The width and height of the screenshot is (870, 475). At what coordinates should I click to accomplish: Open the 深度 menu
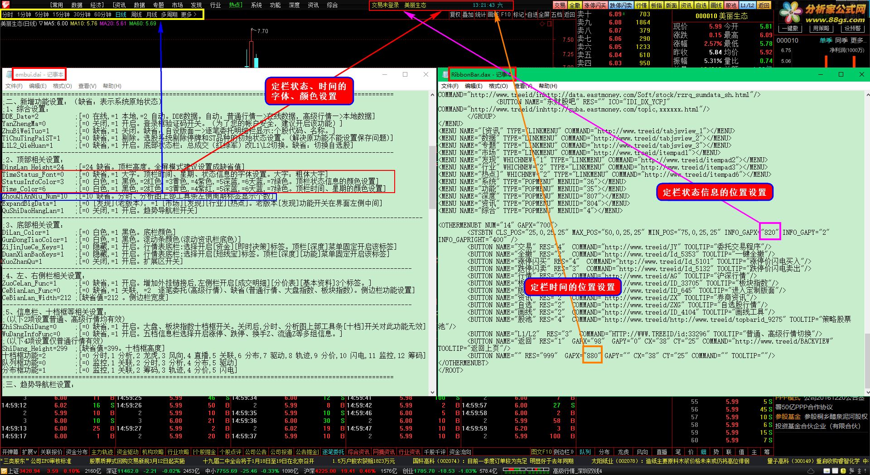[x=294, y=5]
